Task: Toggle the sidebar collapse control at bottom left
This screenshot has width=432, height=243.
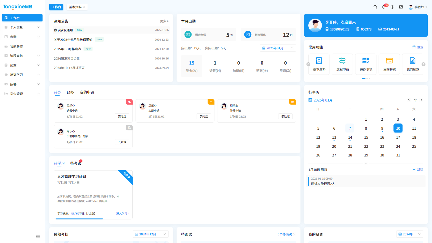Action: click(38, 237)
